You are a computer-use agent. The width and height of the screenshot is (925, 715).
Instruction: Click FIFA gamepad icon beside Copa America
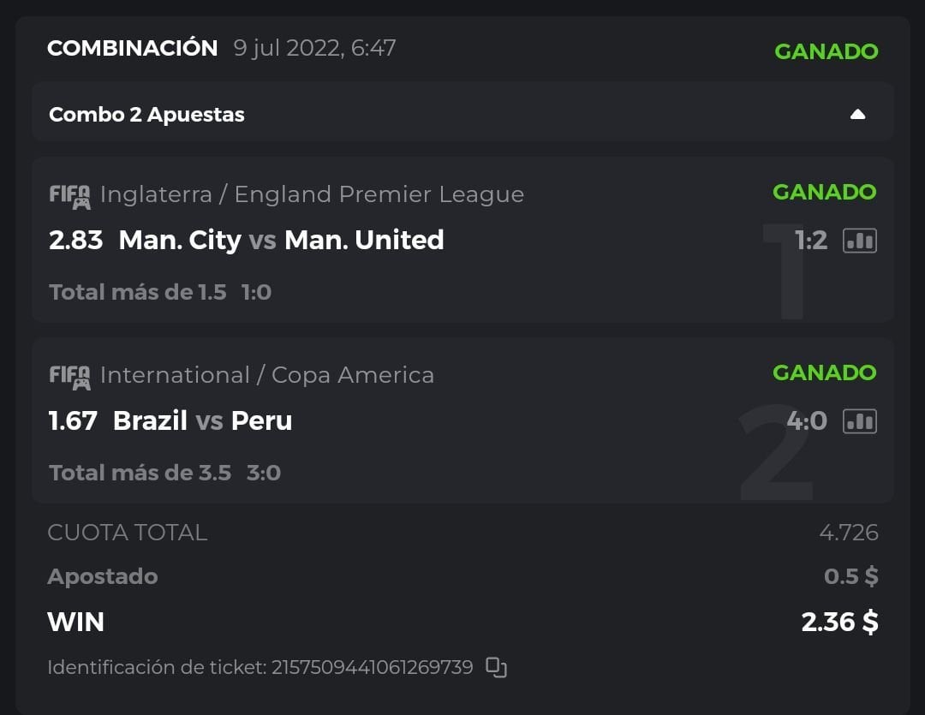[x=69, y=377]
